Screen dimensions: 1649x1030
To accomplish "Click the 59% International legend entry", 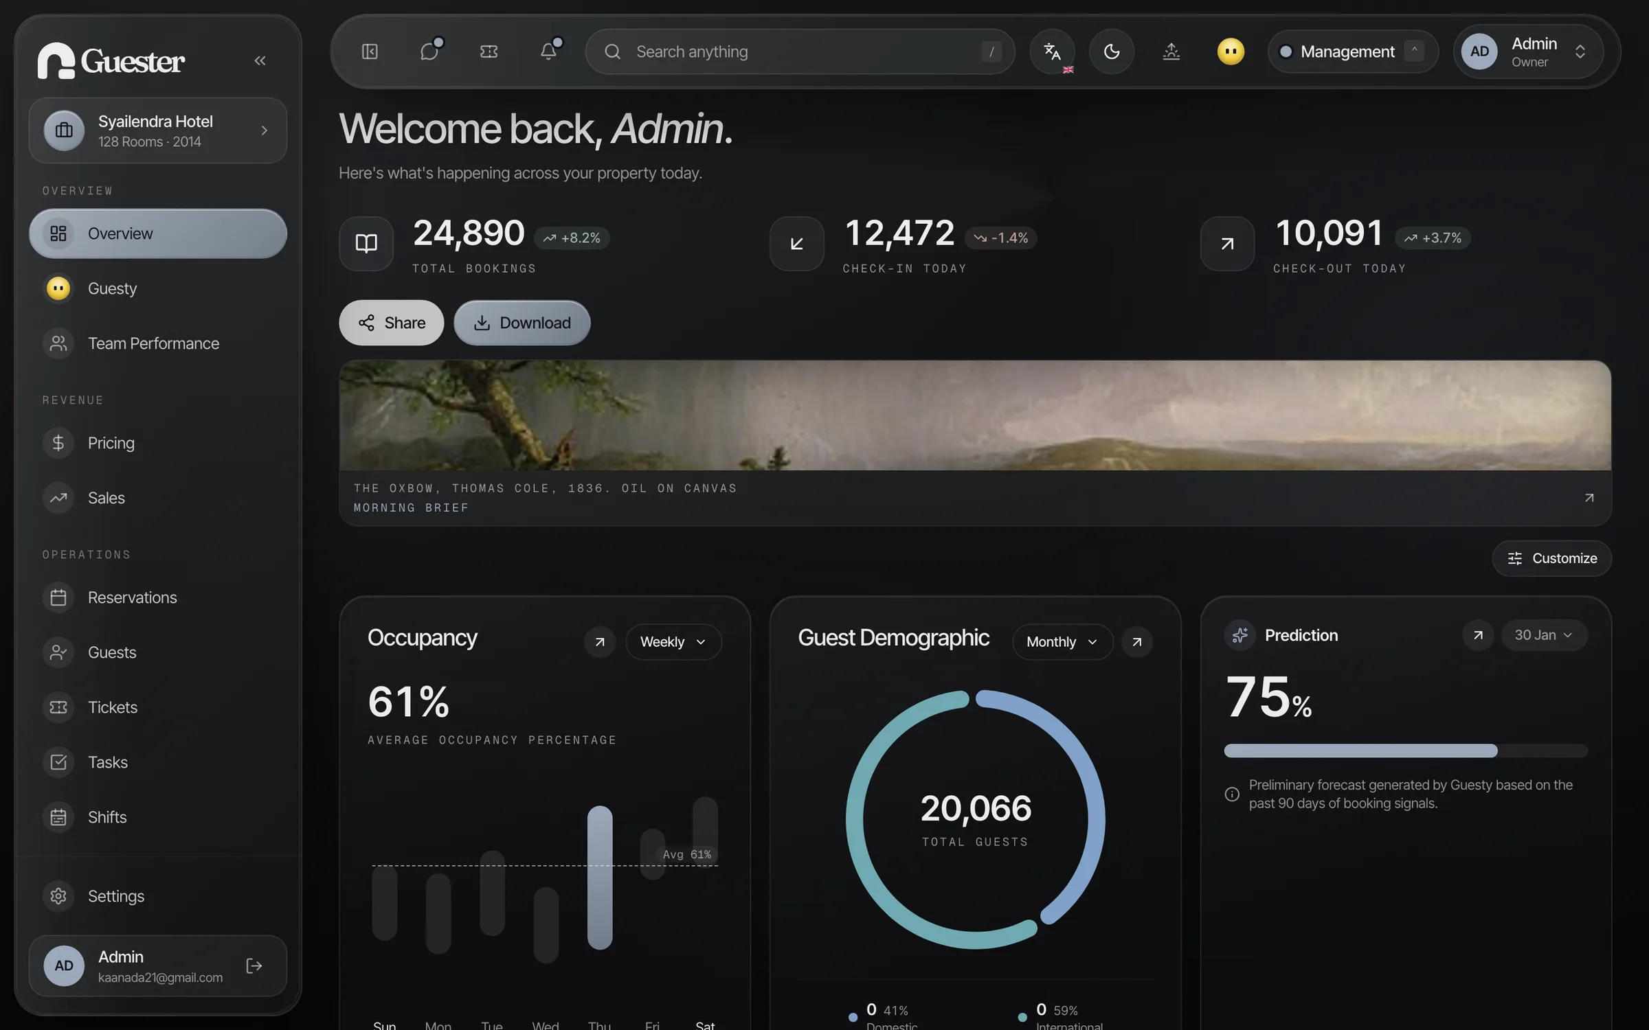I will click(x=1062, y=1016).
